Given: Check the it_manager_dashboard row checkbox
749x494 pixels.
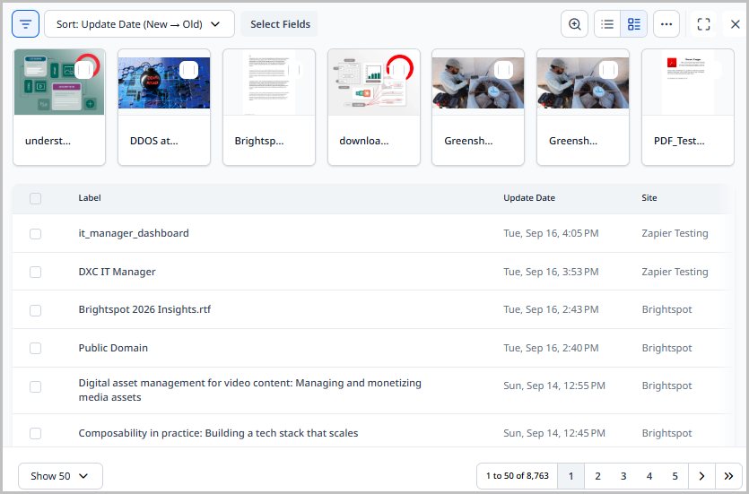Looking at the screenshot, I should click(35, 233).
